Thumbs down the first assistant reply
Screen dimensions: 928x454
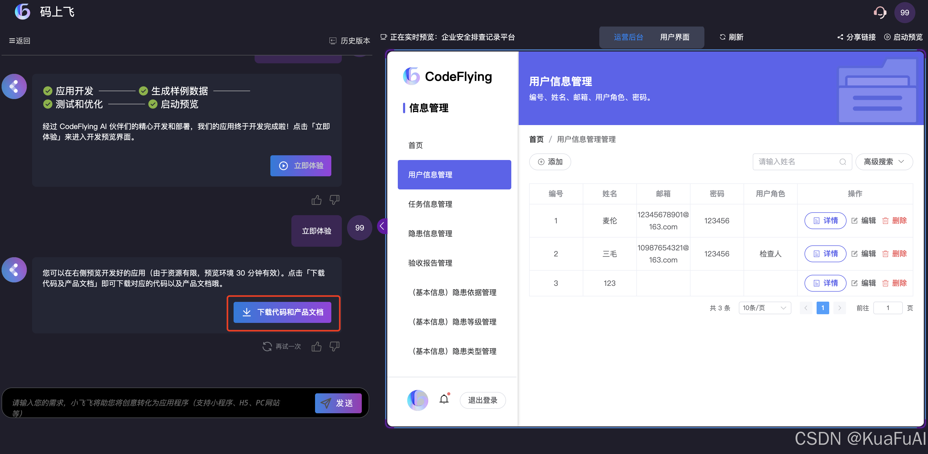tap(334, 200)
